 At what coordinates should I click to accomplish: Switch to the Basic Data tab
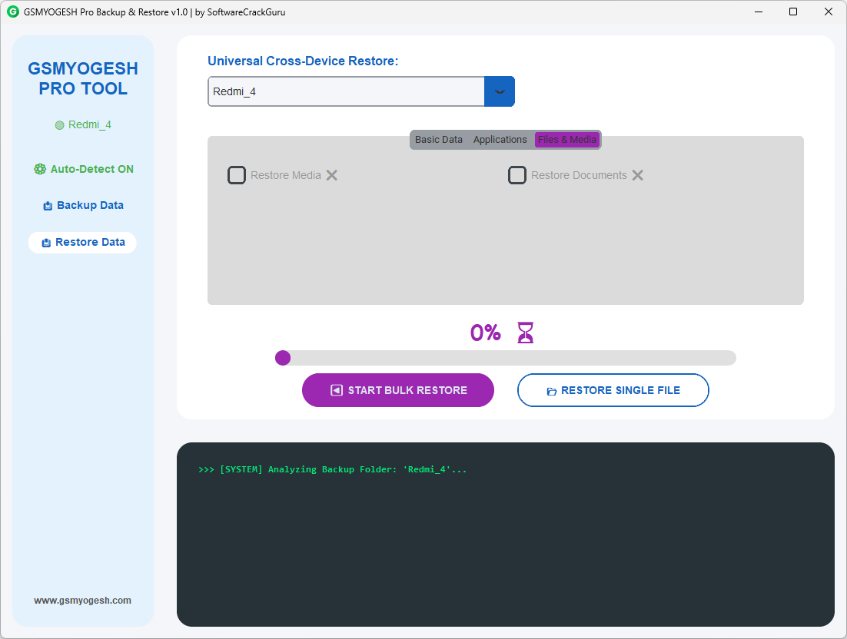click(x=439, y=140)
